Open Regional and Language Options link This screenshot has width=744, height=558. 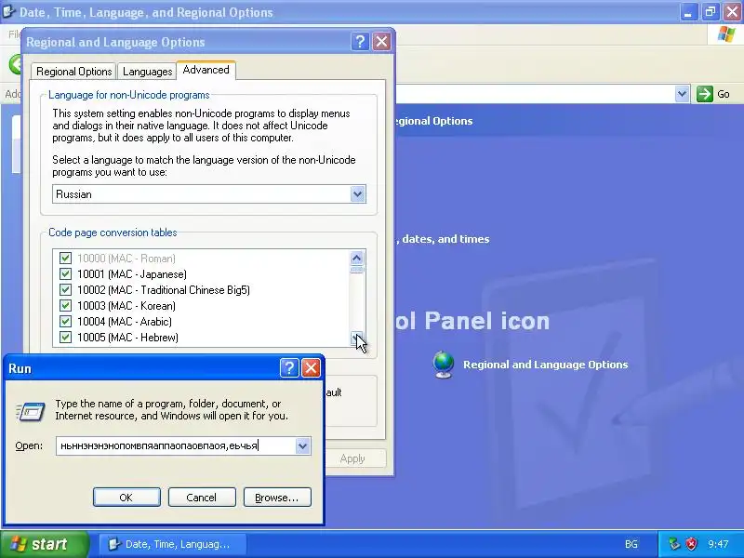tap(545, 365)
